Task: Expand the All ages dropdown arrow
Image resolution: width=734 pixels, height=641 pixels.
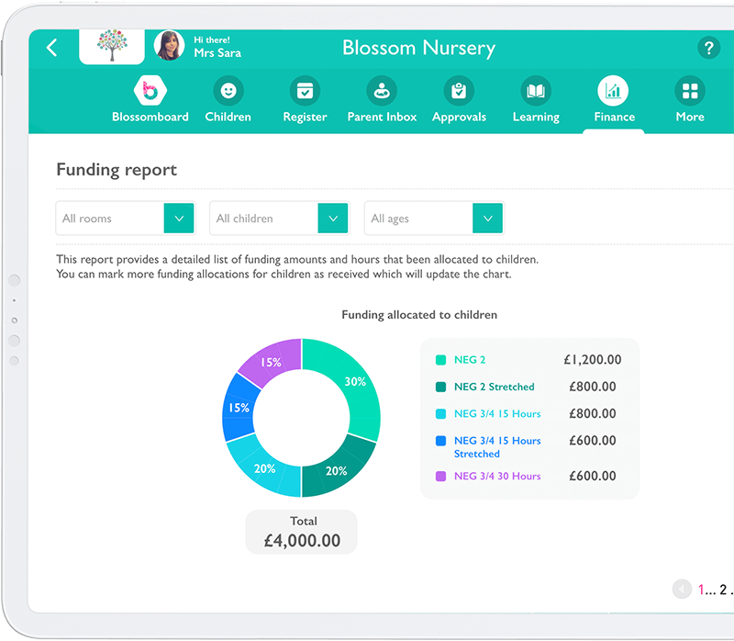Action: point(488,218)
